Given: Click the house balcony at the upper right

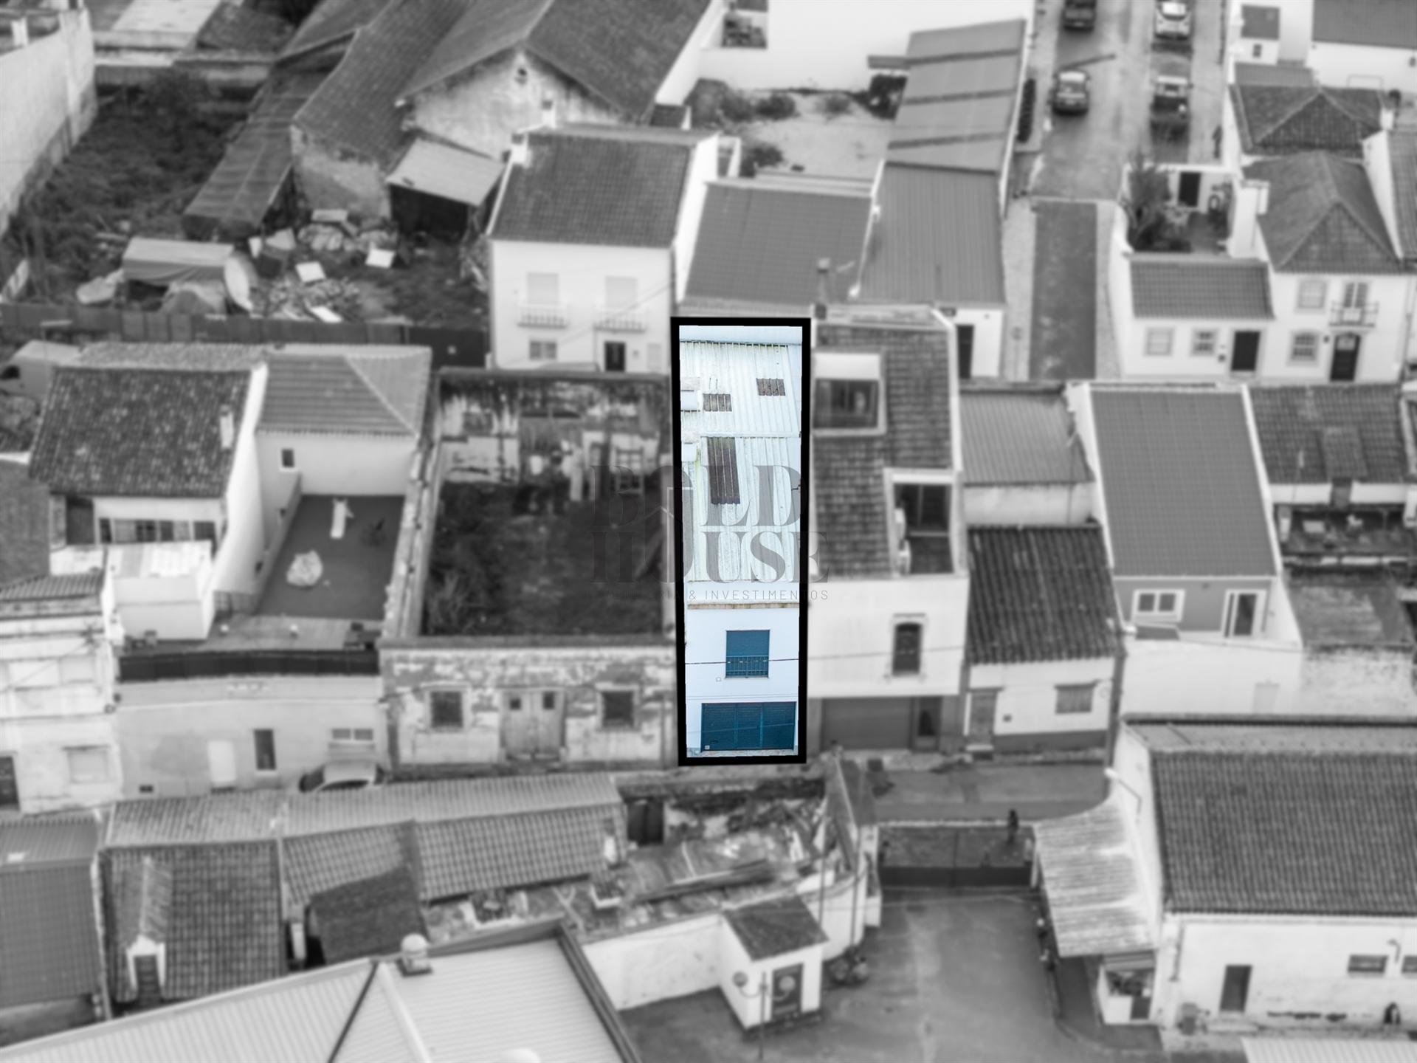Looking at the screenshot, I should (1353, 314).
